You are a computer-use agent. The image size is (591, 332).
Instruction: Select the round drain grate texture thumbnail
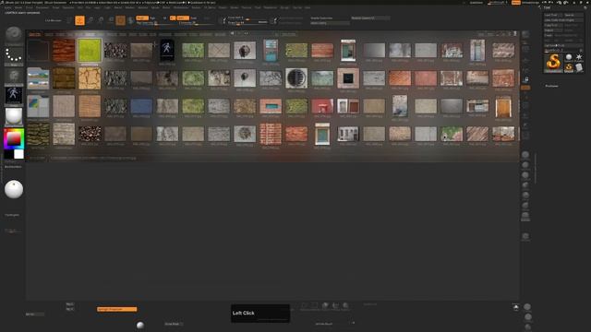[x=296, y=77]
